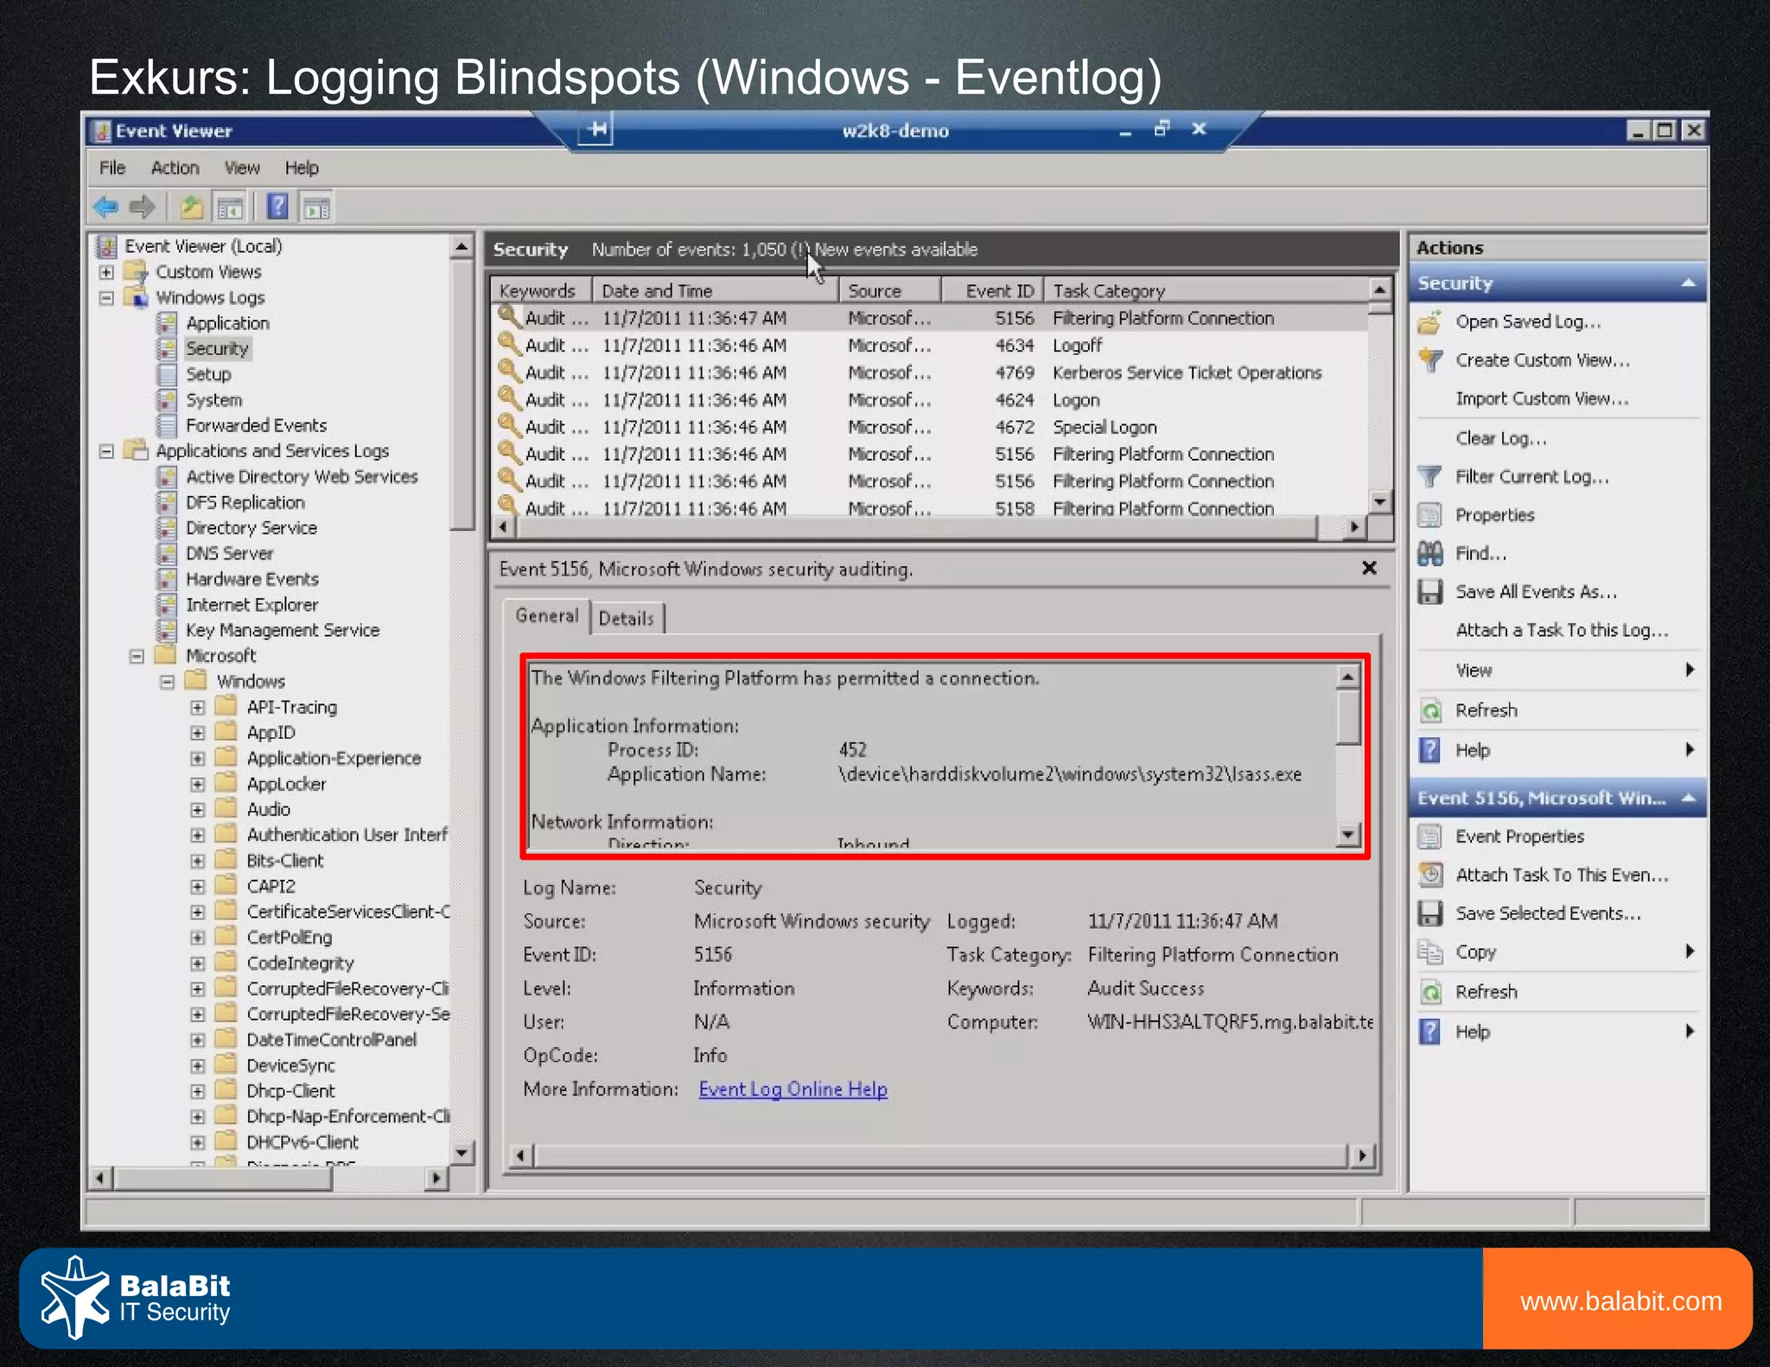Click the Save Selected Events floppy icon

[x=1429, y=913]
